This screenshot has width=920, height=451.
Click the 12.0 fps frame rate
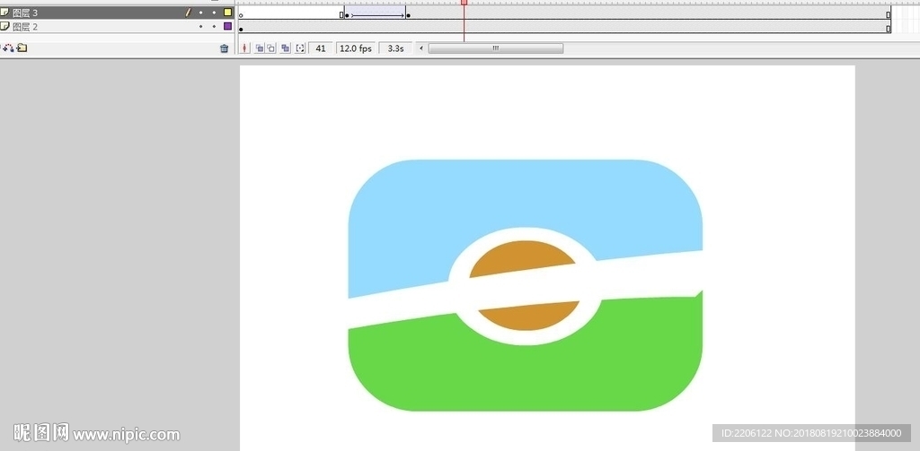click(x=356, y=48)
